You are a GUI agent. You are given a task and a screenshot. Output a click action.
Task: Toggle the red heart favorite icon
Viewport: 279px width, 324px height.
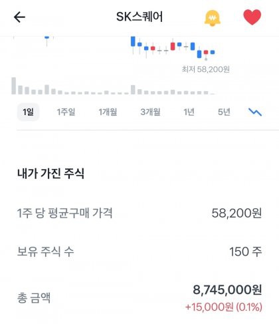pos(252,17)
